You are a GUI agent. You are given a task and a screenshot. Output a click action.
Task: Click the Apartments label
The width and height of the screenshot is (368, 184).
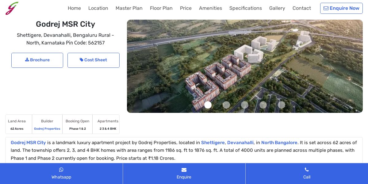click(108, 121)
